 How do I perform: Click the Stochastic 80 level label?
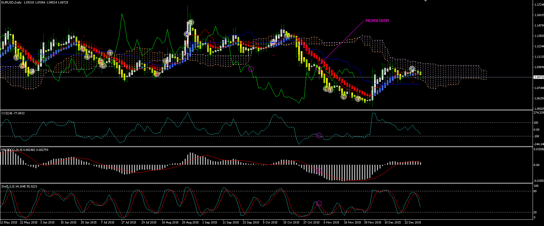[535, 191]
